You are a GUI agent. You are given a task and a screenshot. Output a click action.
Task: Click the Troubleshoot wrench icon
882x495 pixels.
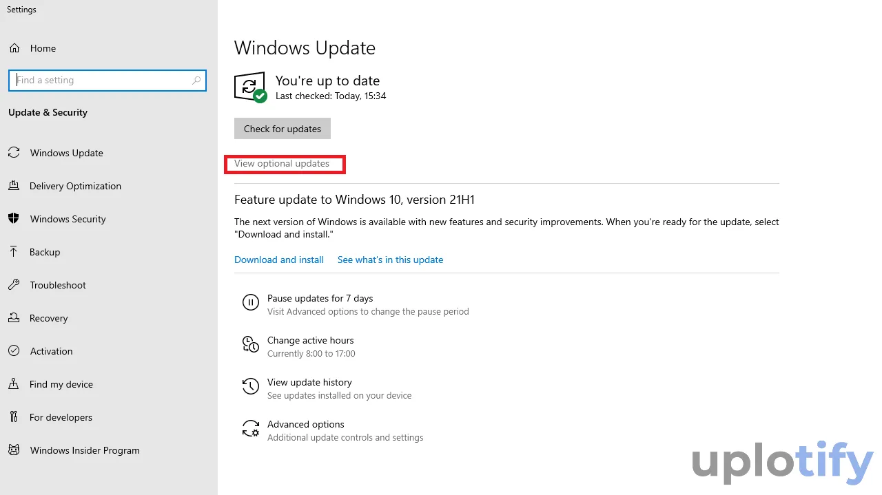[x=14, y=285]
